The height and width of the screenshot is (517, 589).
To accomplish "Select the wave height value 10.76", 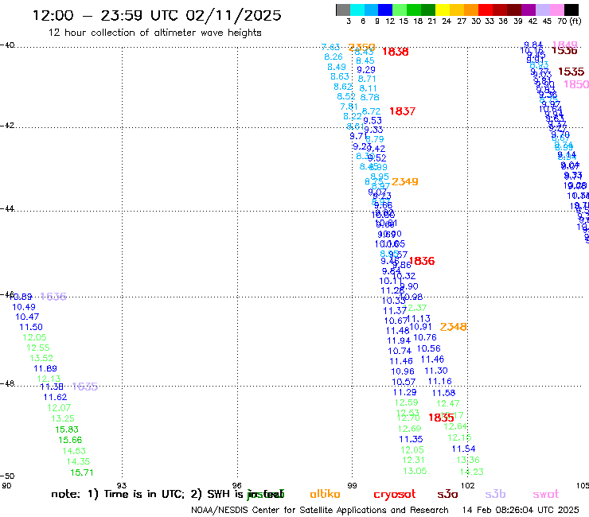I will 425,337.
